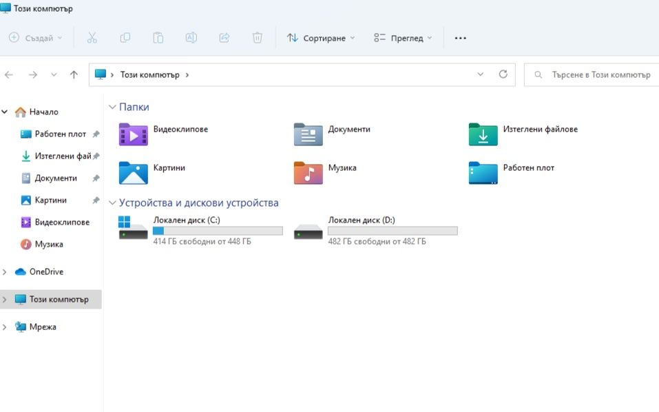Viewport: 659px width, 412px height.
Task: Expand the address bar history dropdown
Action: point(481,74)
